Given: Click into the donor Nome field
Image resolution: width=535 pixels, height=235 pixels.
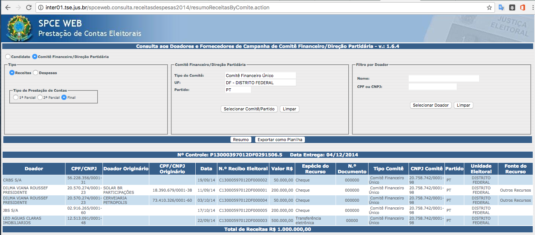Looking at the screenshot, I should click(443, 79).
